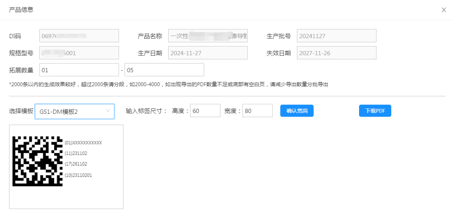The height and width of the screenshot is (215, 453).
Task: Click the DataMatrix barcode preview image
Action: (38, 161)
